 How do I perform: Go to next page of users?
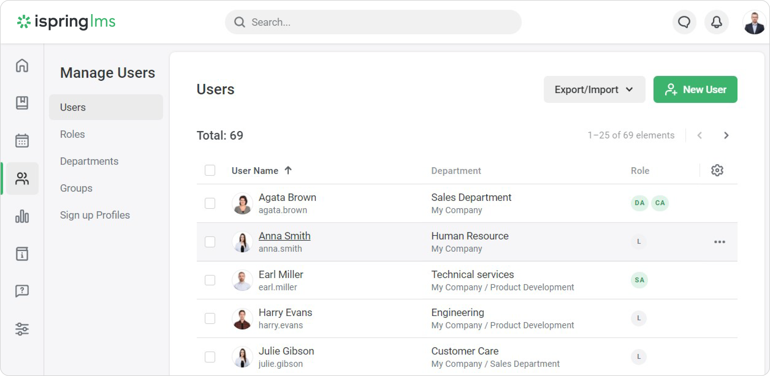[x=726, y=135]
